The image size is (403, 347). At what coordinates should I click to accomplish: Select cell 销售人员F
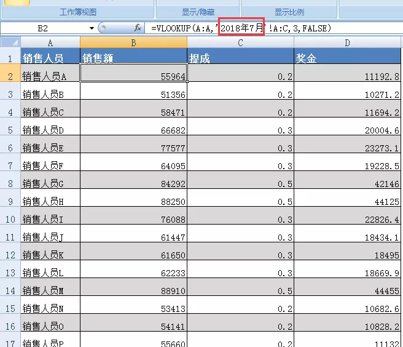coord(50,162)
